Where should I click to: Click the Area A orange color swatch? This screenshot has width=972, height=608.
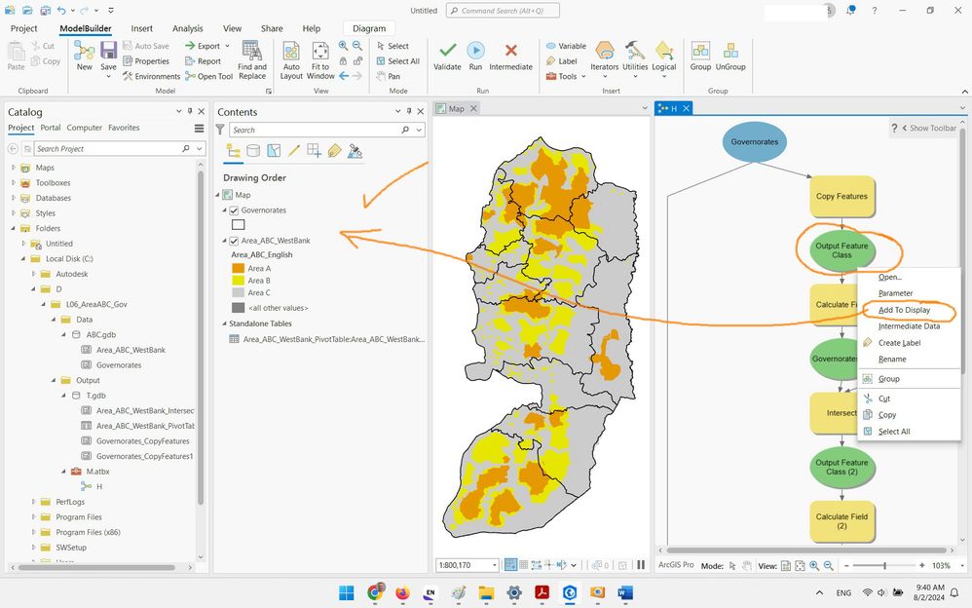pos(238,268)
